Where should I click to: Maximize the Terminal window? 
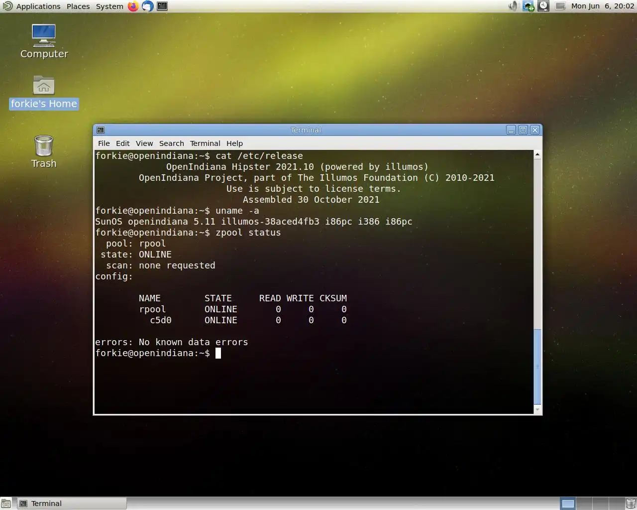coord(523,130)
